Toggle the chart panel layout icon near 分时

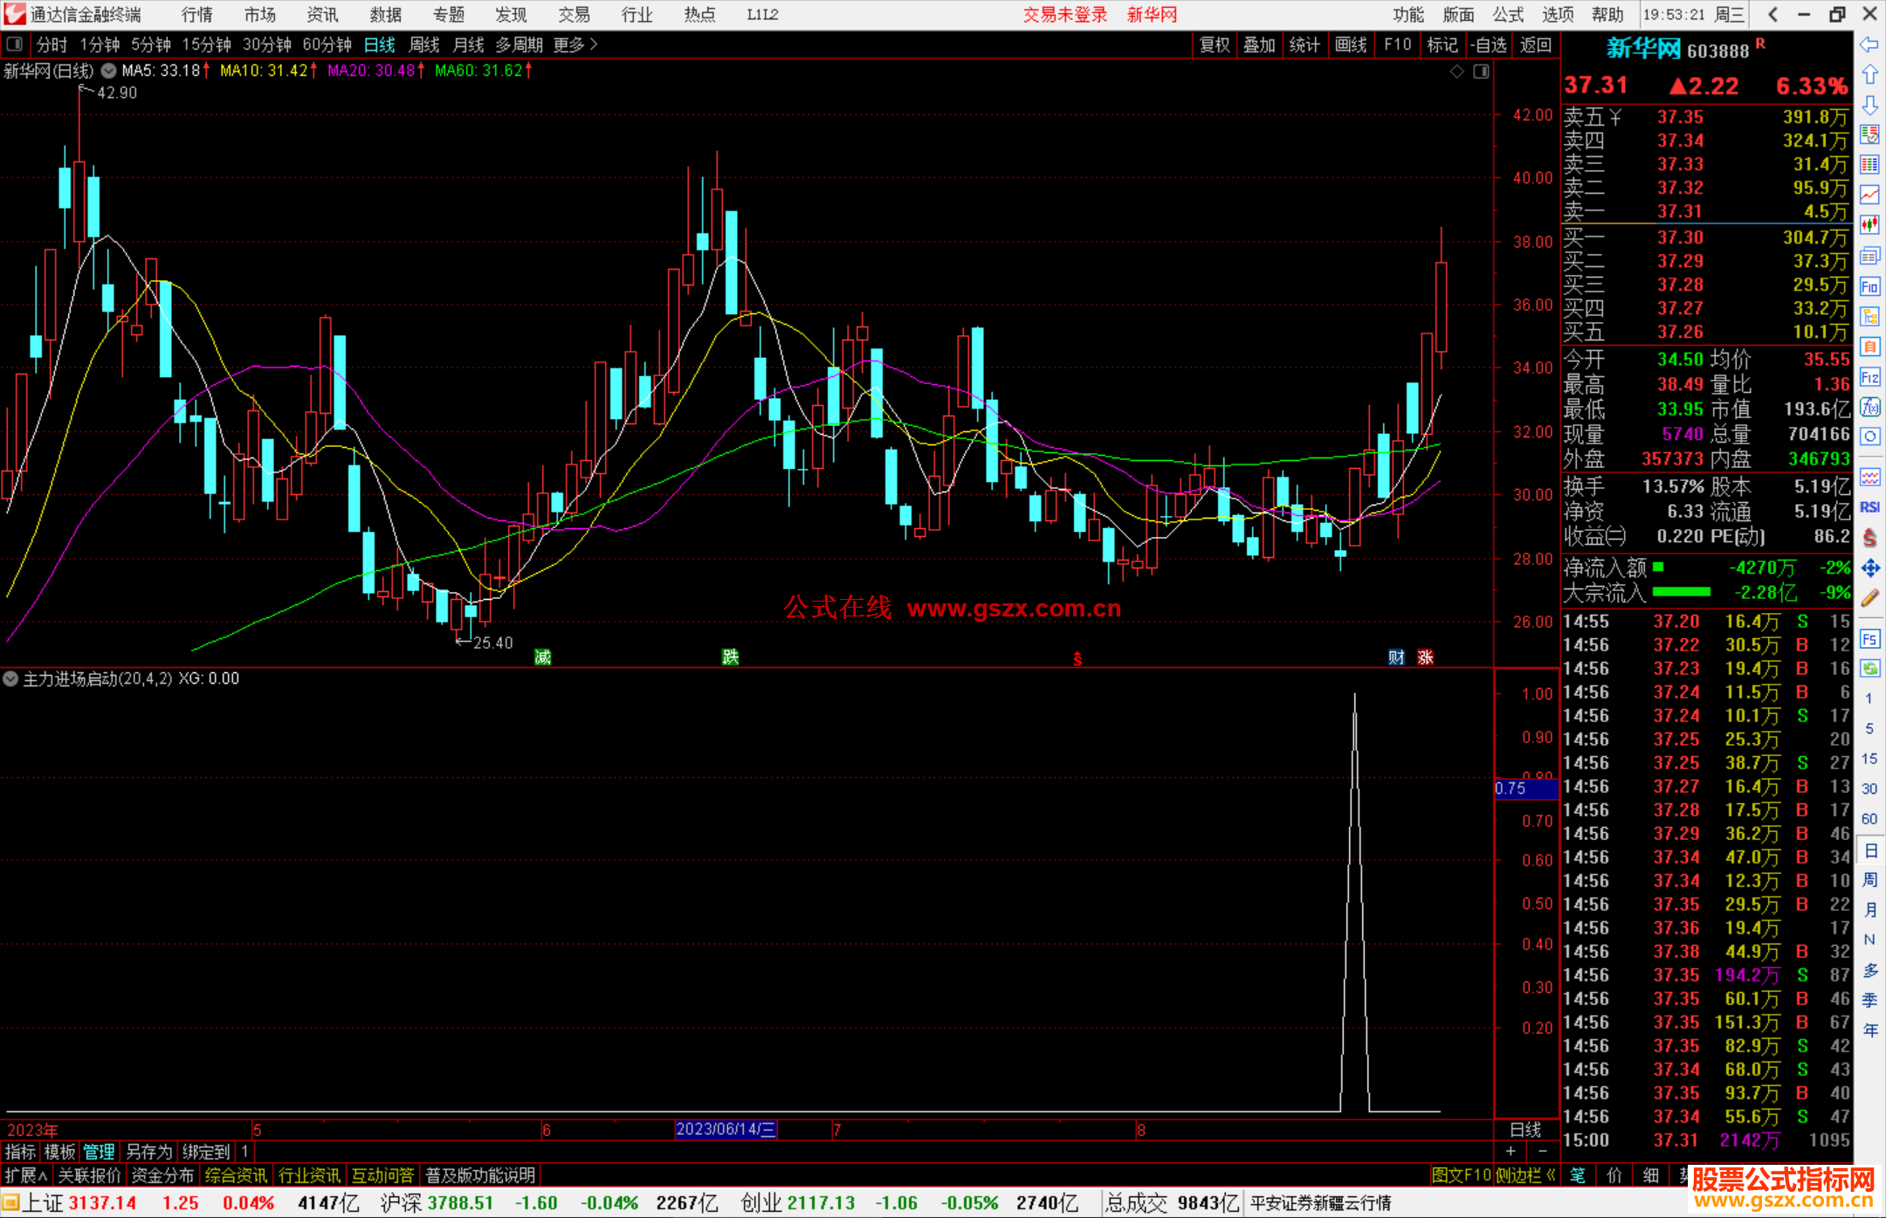coord(15,45)
